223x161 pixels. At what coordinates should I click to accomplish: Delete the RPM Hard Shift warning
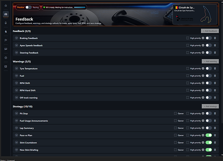point(215,90)
